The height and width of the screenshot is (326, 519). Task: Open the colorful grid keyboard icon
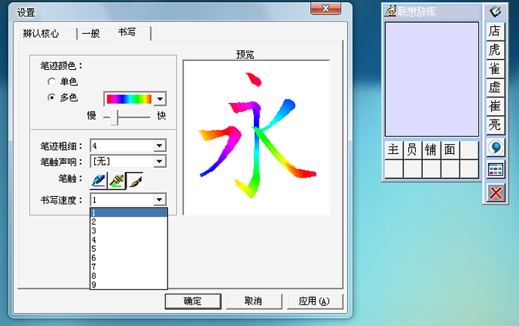coord(495,170)
